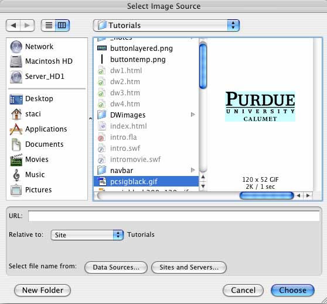Click the Purdue University Calumet preview image
This screenshot has height=304, width=327.
point(260,106)
